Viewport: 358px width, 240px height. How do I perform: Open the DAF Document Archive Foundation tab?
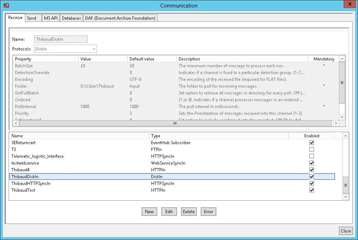(x=120, y=18)
